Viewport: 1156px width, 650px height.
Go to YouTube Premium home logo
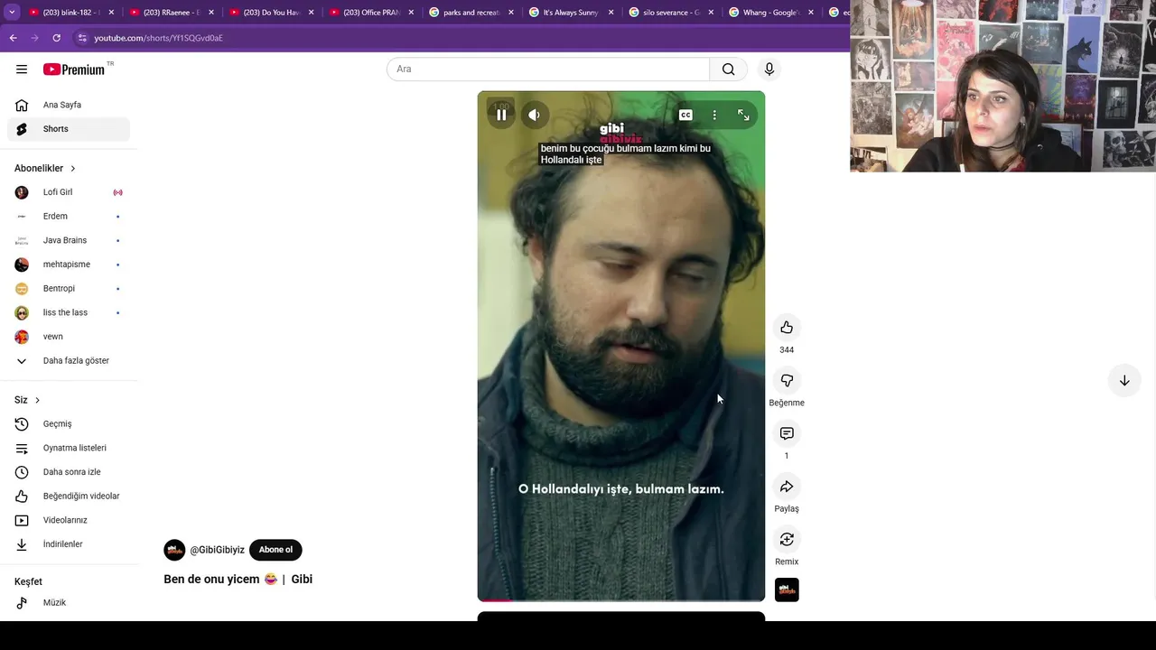click(74, 70)
